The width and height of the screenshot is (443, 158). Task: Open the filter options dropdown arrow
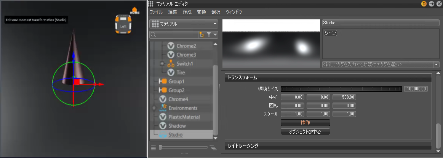click(215, 35)
